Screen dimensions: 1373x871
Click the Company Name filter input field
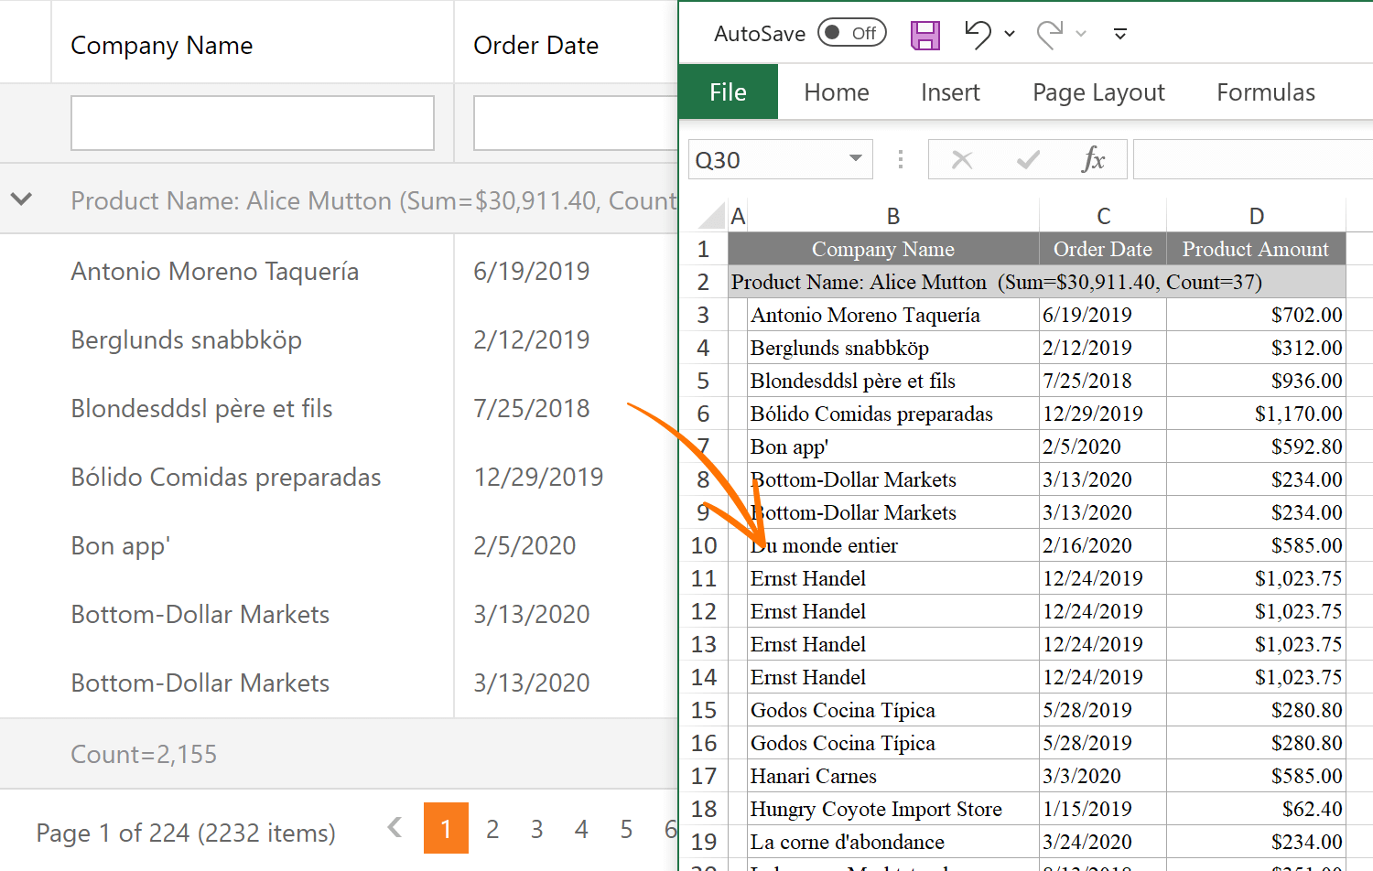pos(253,124)
